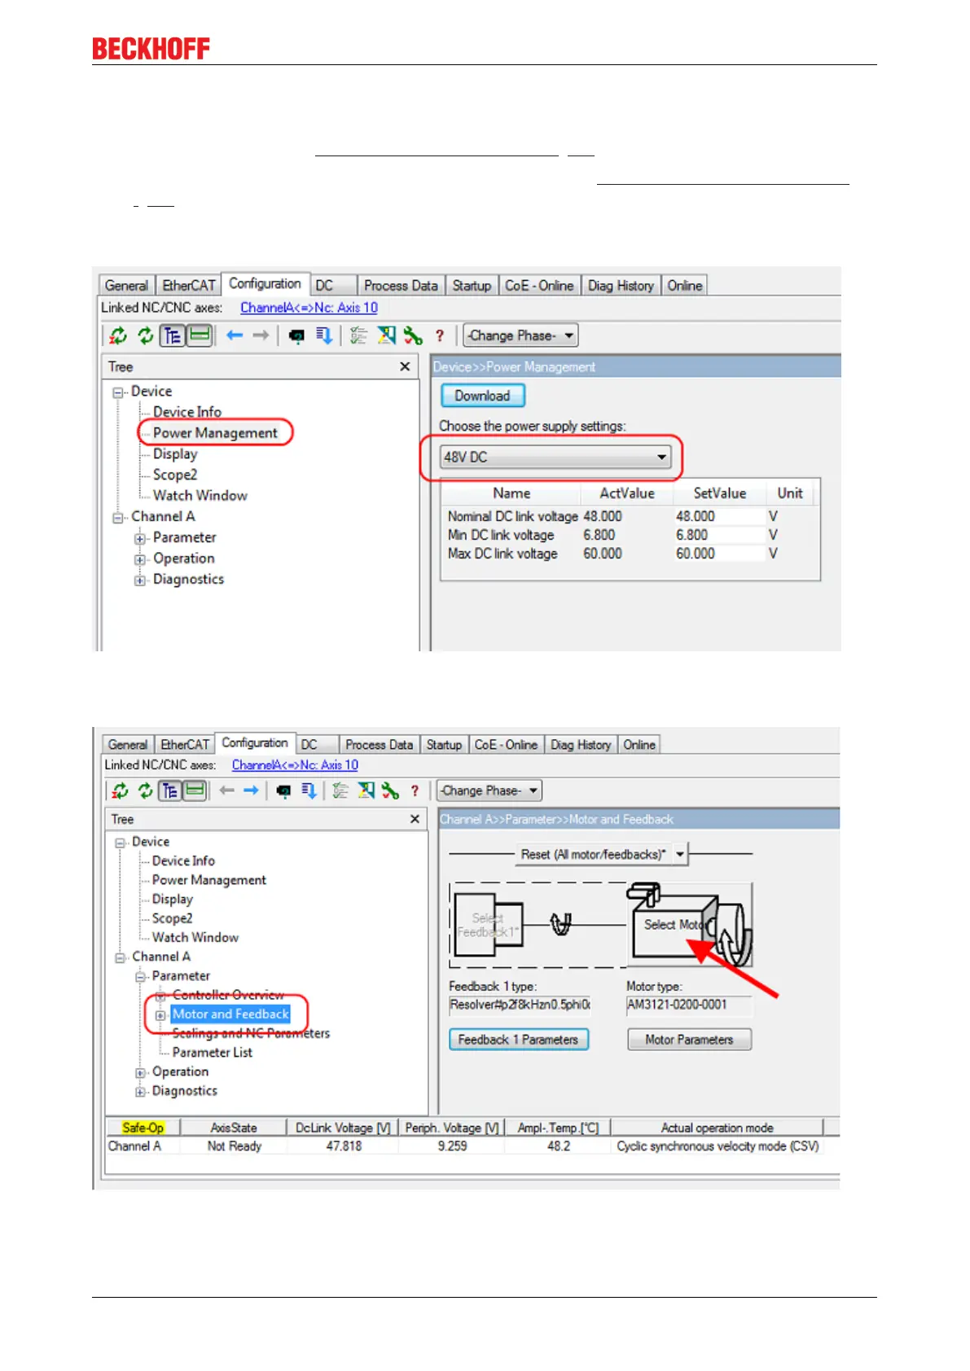This screenshot has width=970, height=1371.
Task: Click wrench tools icon in Motor and Feedback screenshot
Action: [390, 791]
